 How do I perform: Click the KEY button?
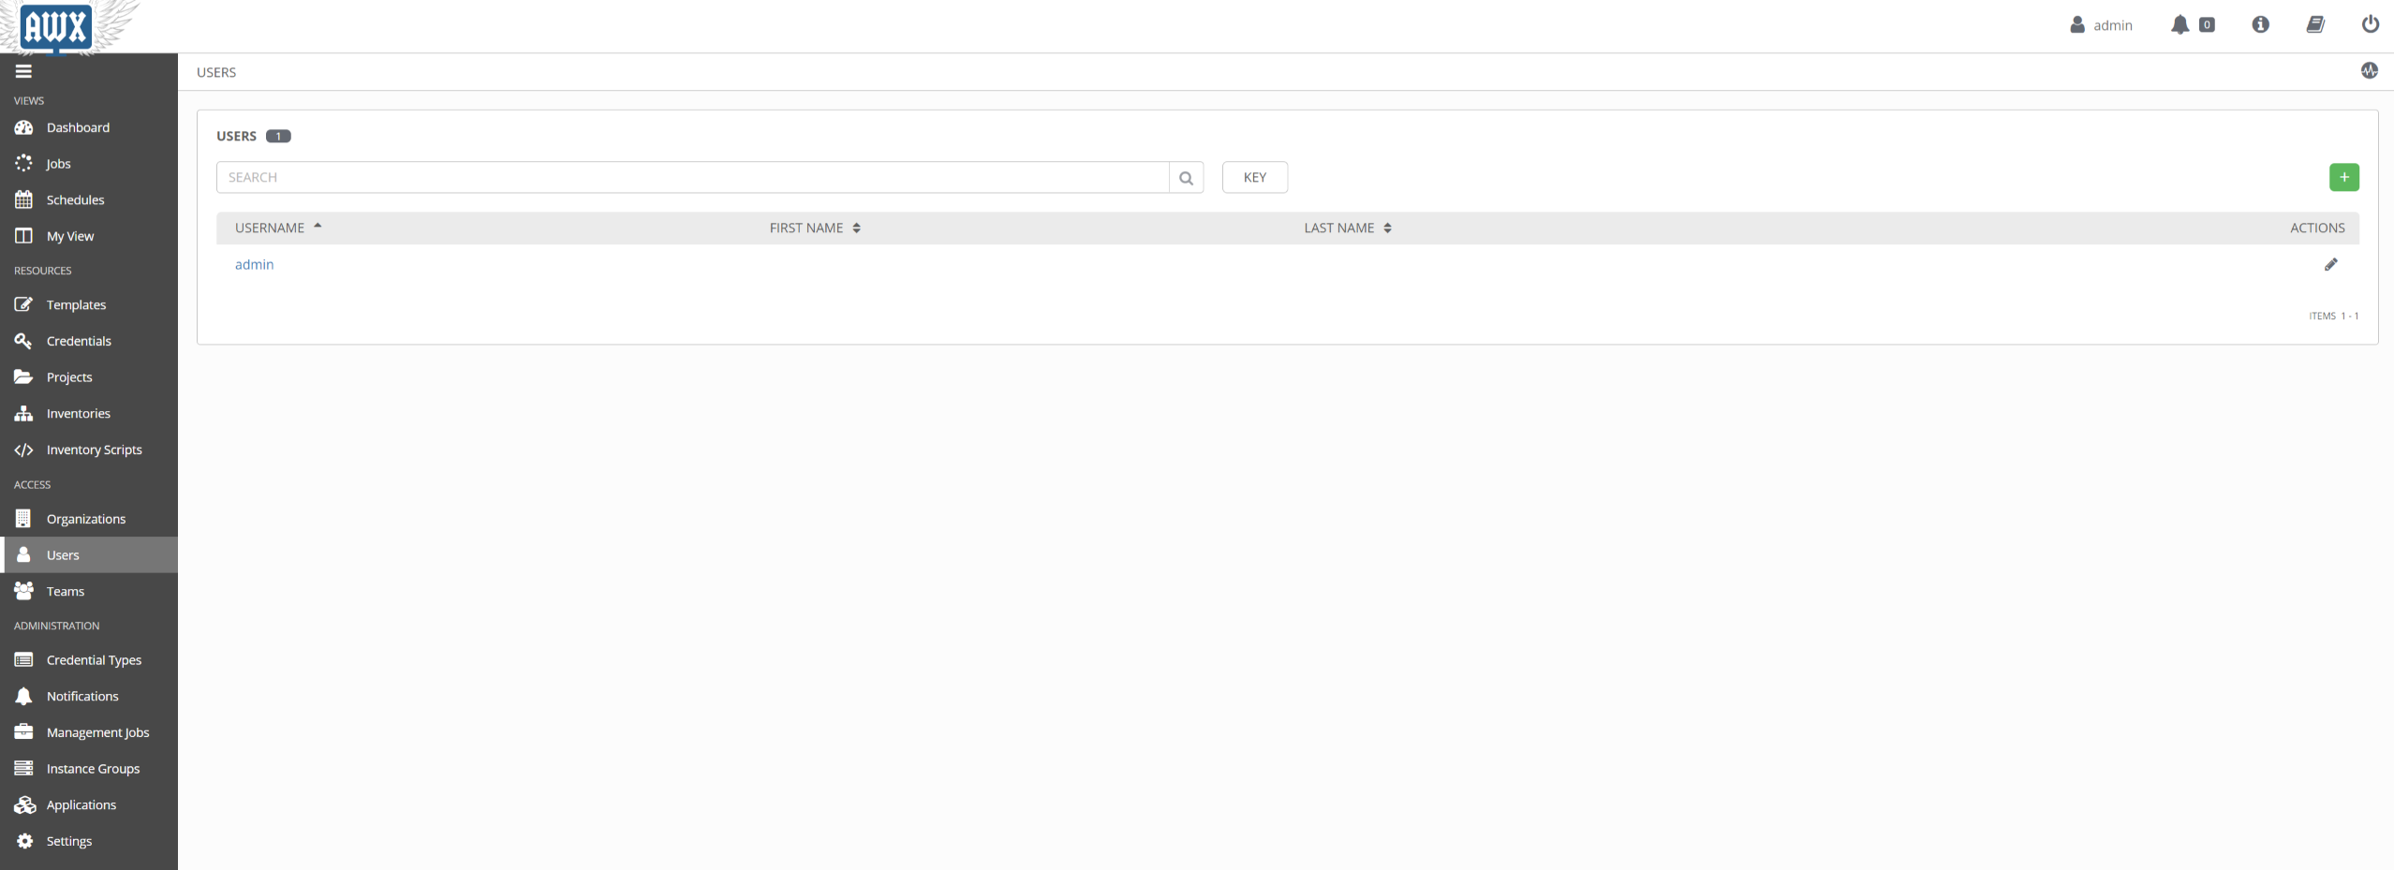click(1254, 178)
